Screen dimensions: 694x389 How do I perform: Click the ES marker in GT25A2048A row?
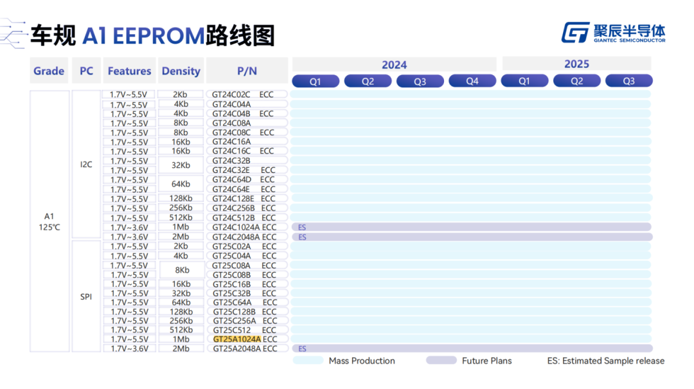(x=302, y=348)
